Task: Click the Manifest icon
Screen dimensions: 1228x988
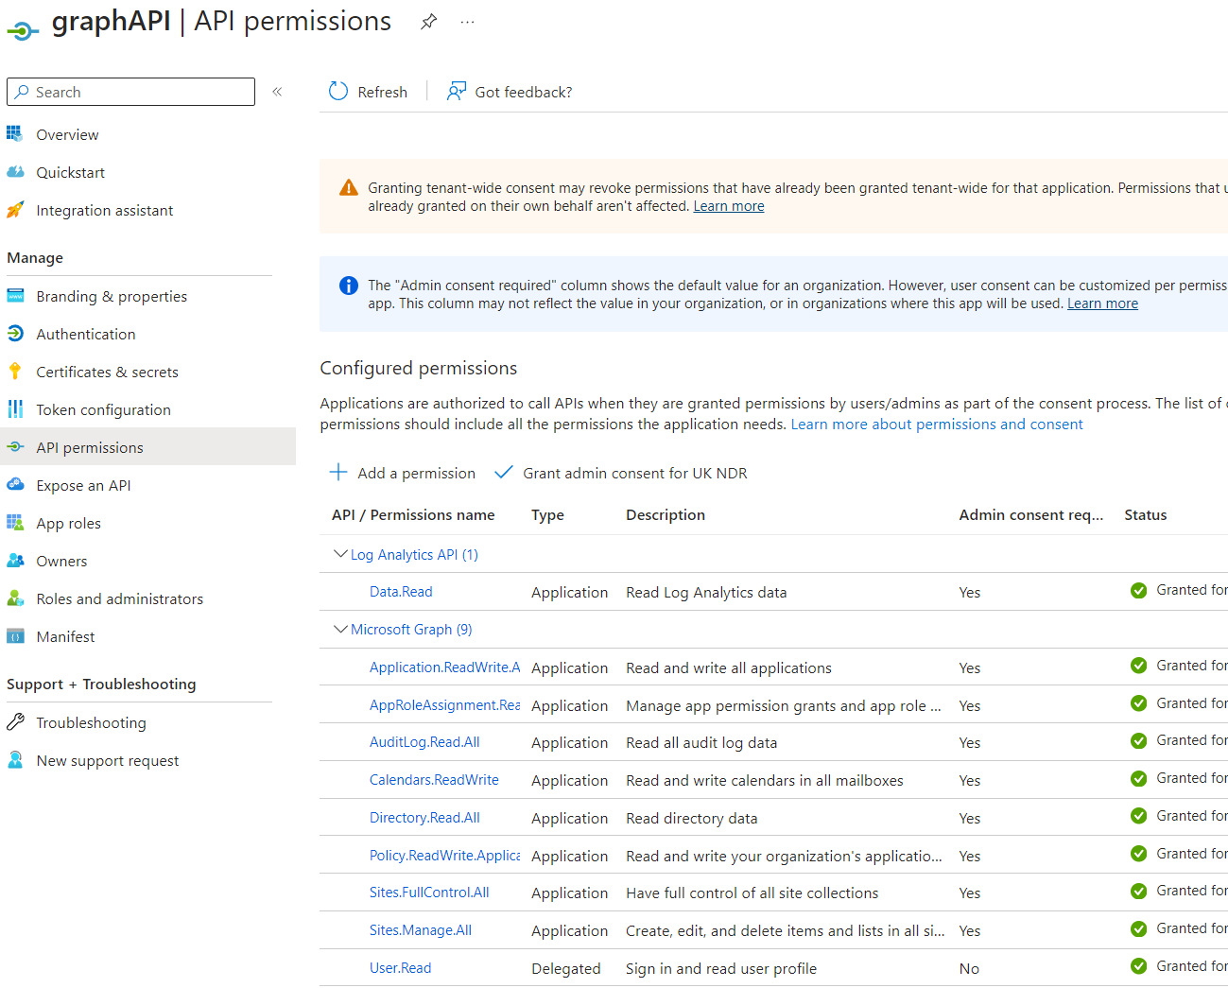Action: pos(15,636)
